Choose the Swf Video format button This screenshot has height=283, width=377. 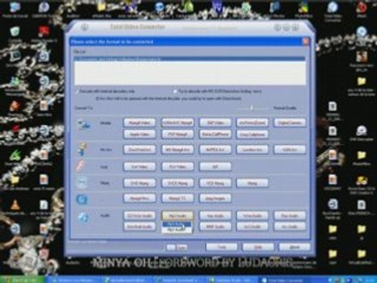point(139,166)
